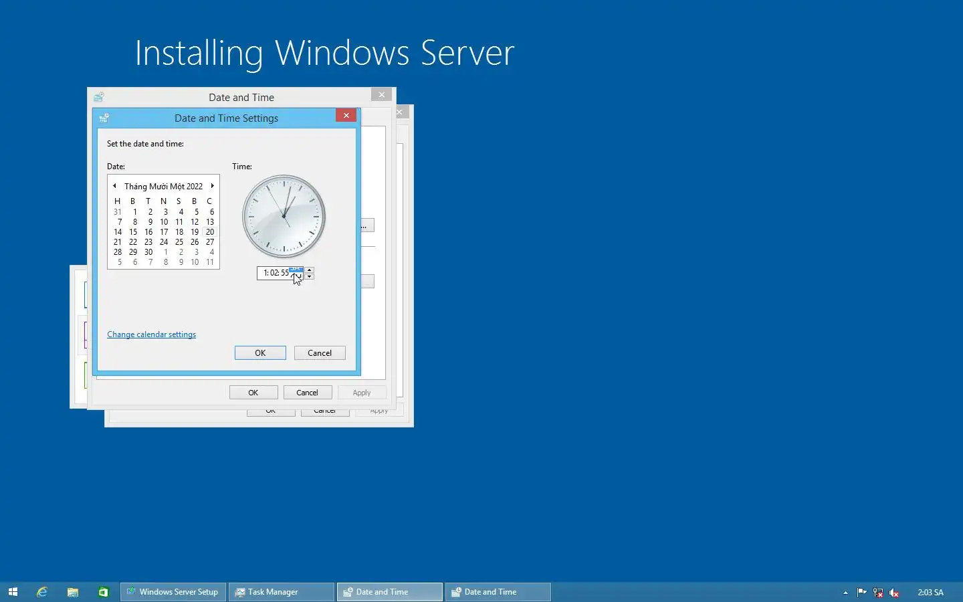This screenshot has width=963, height=602.
Task: Increase time with the up spinner arrow
Action: (309, 270)
